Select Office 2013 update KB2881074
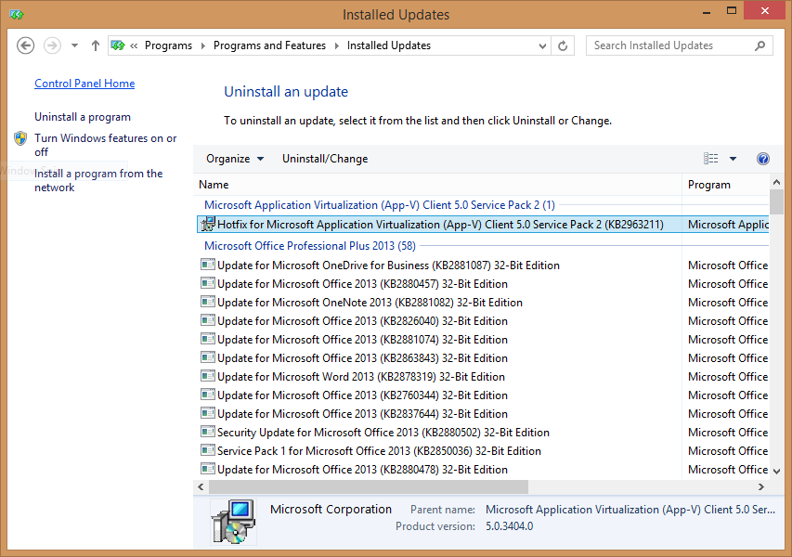The height and width of the screenshot is (557, 792). (x=483, y=340)
